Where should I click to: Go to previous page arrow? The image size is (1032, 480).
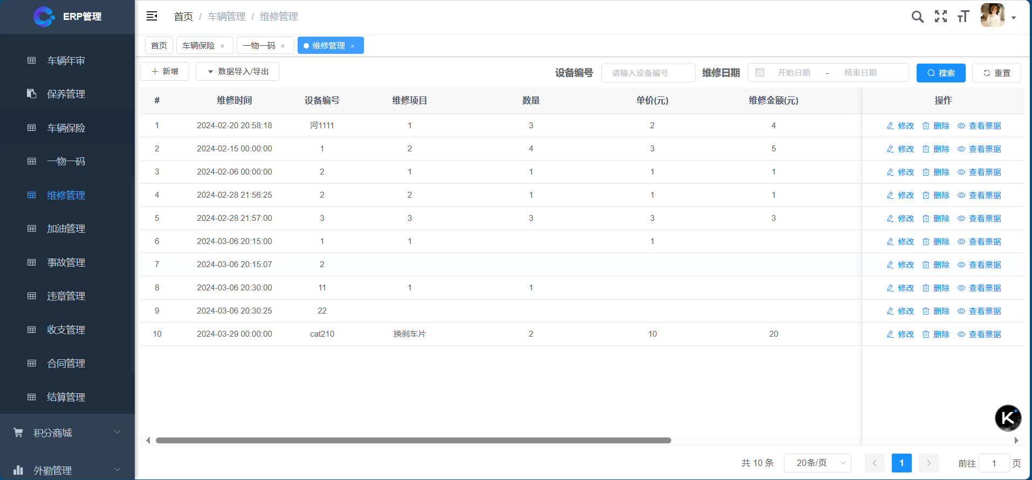[x=875, y=463]
